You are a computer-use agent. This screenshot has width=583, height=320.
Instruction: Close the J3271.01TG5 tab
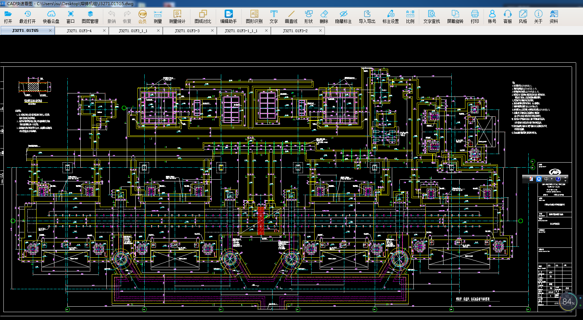pyautogui.click(x=50, y=30)
